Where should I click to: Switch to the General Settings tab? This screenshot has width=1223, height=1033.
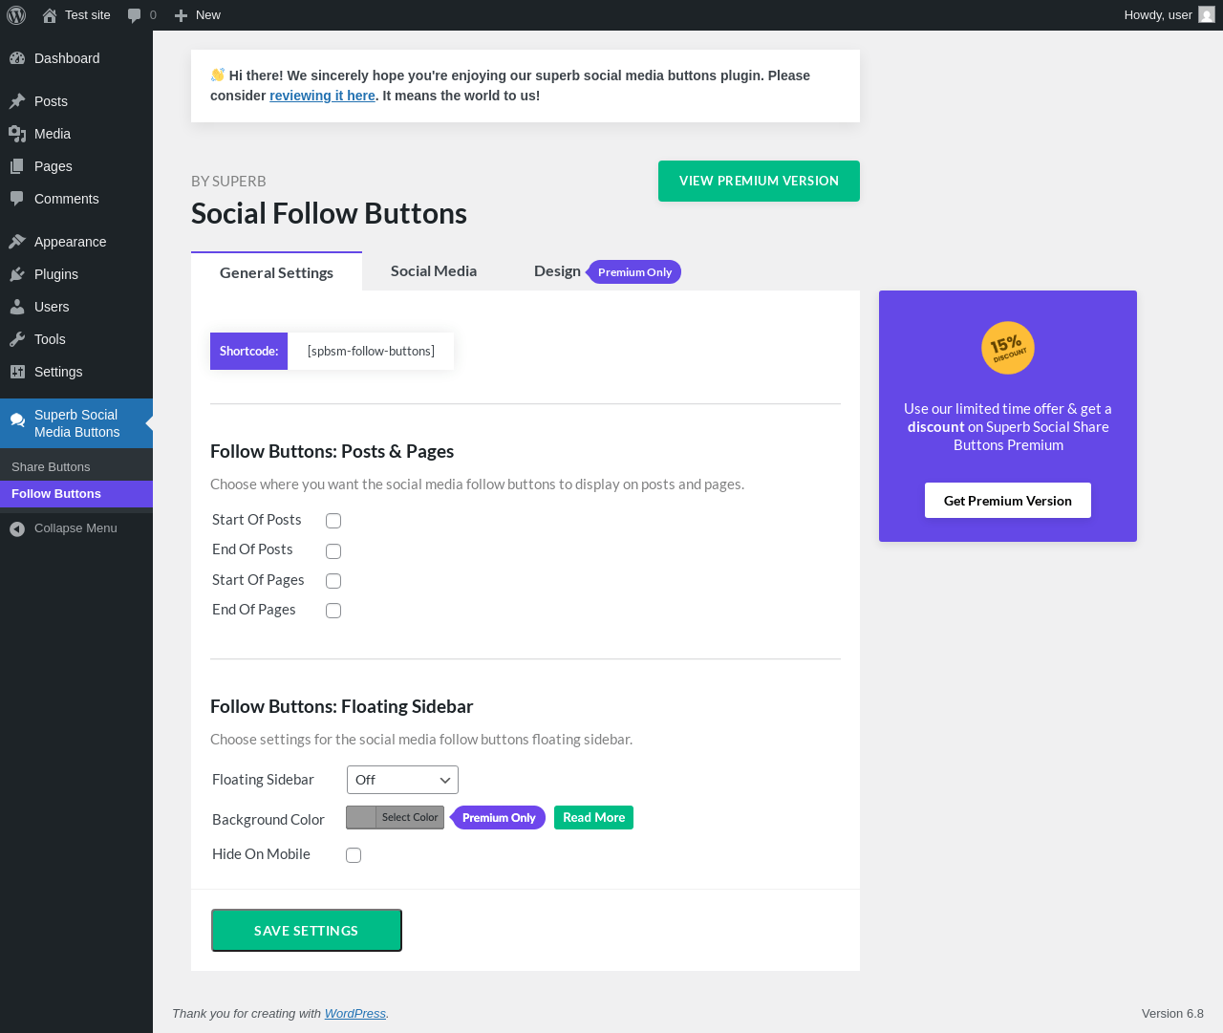click(x=276, y=272)
